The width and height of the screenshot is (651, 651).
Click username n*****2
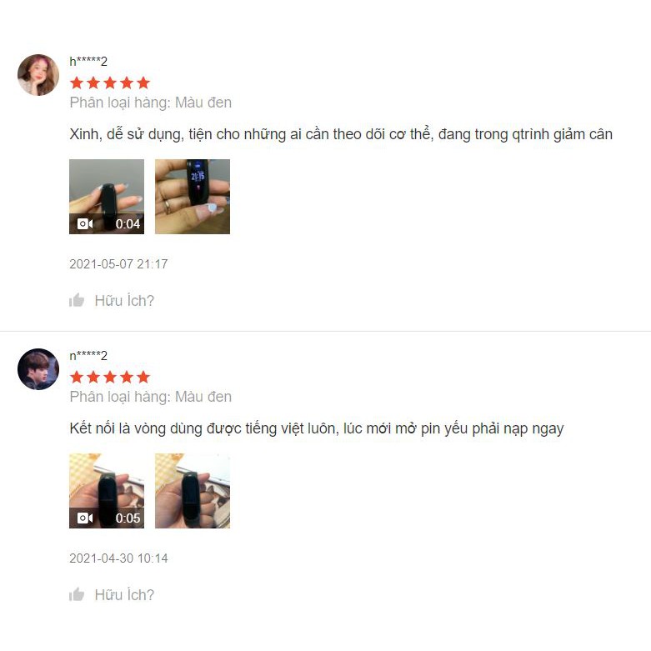(88, 355)
